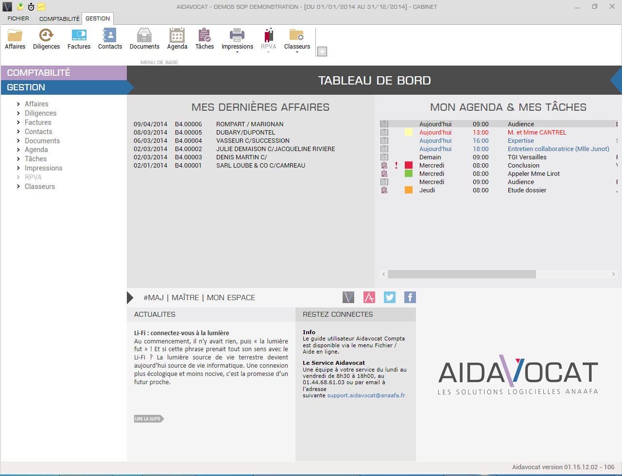Open the Diligences toolbar icon
The width and height of the screenshot is (622, 476).
(46, 35)
